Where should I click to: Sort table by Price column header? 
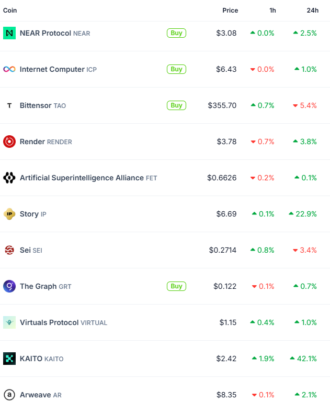coord(230,10)
